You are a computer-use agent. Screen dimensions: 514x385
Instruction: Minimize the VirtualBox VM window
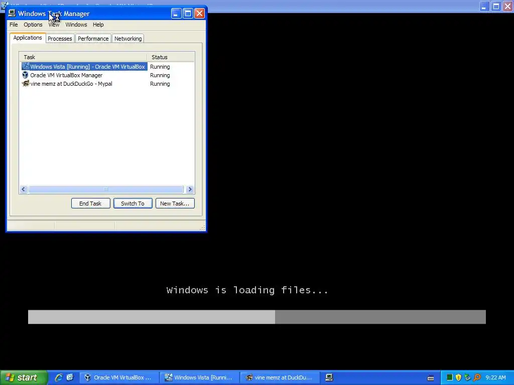484,6
